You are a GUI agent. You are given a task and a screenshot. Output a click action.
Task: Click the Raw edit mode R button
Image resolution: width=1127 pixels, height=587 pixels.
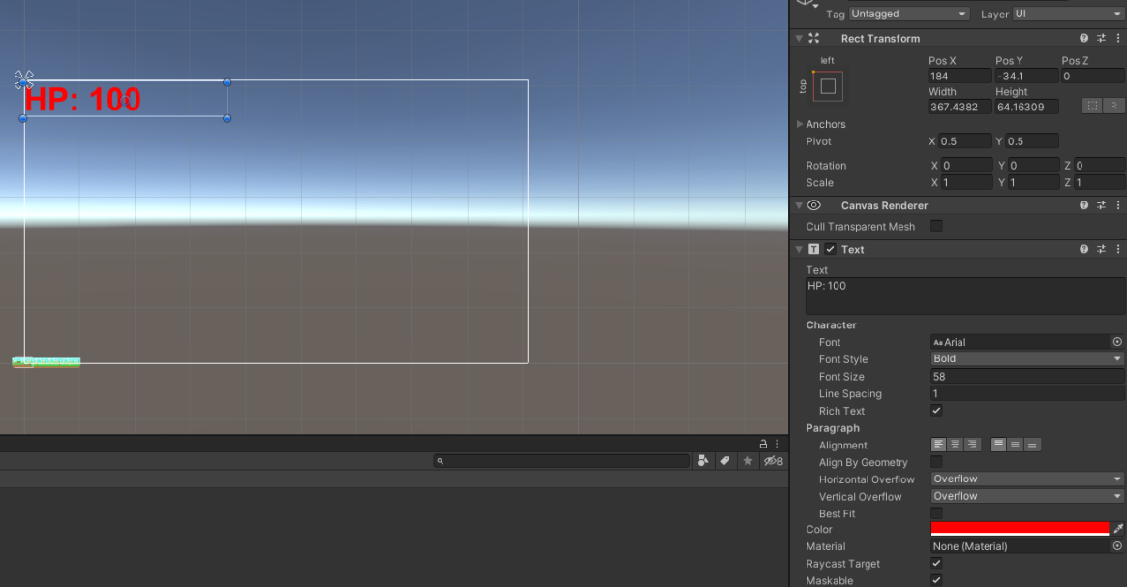(x=1113, y=106)
